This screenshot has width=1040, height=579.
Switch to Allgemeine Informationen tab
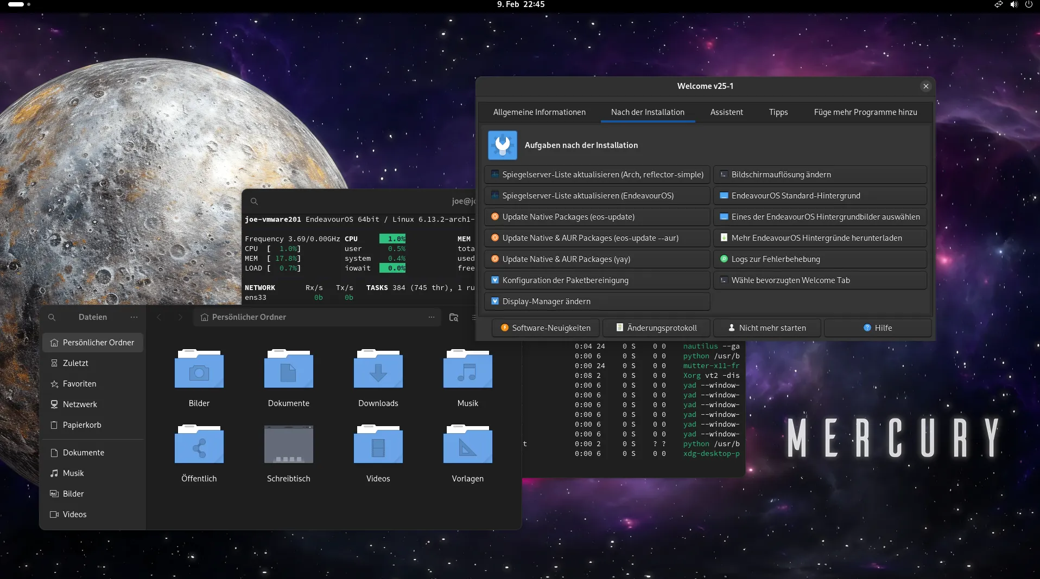[x=539, y=112]
